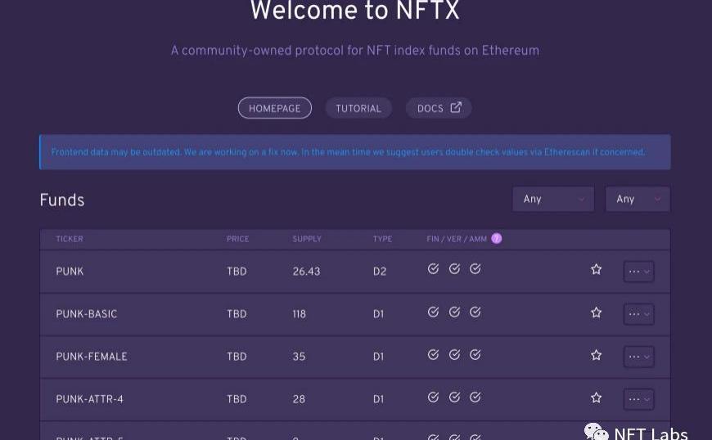Screen dimensions: 712x440
Task: Expand the more options menu for PUNK-ATTR-4
Action: pos(638,399)
